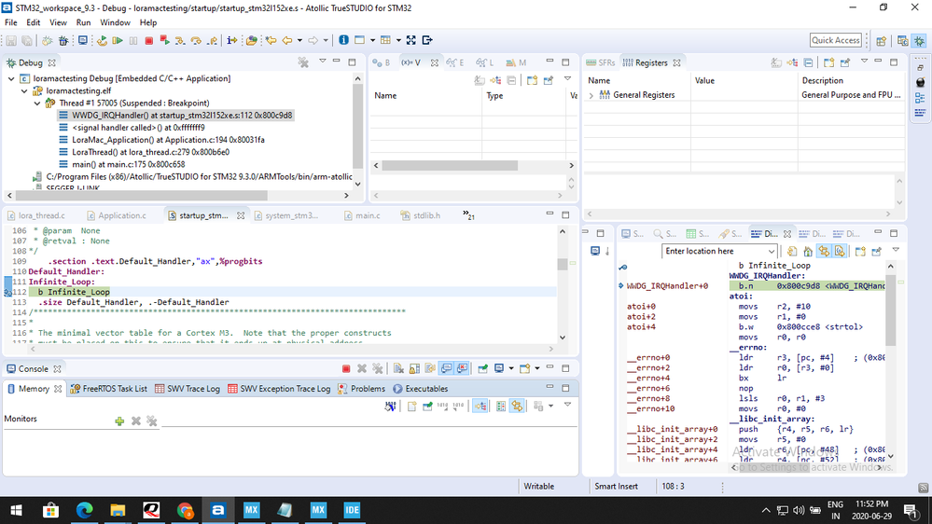Click the fullscreen toggle icon in toolbar
The image size is (932, 524).
(x=410, y=40)
